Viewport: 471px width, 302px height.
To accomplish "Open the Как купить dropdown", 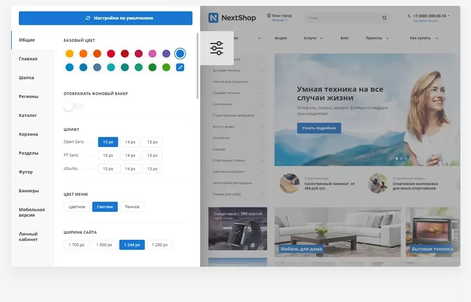I will pyautogui.click(x=424, y=38).
